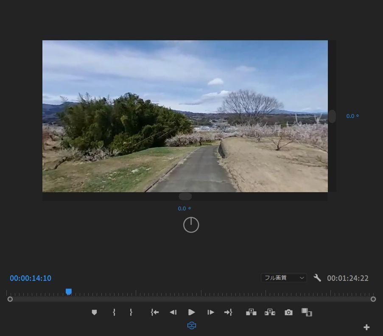Image resolution: width=383 pixels, height=336 pixels.
Task: Step back one frame
Action: point(173,312)
